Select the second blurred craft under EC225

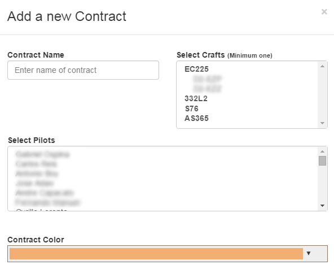coord(207,89)
